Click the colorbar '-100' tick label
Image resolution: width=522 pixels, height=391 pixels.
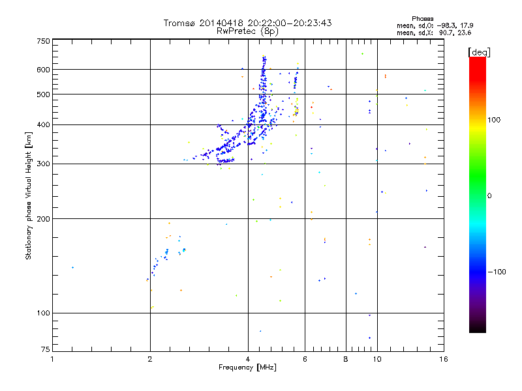(x=497, y=272)
